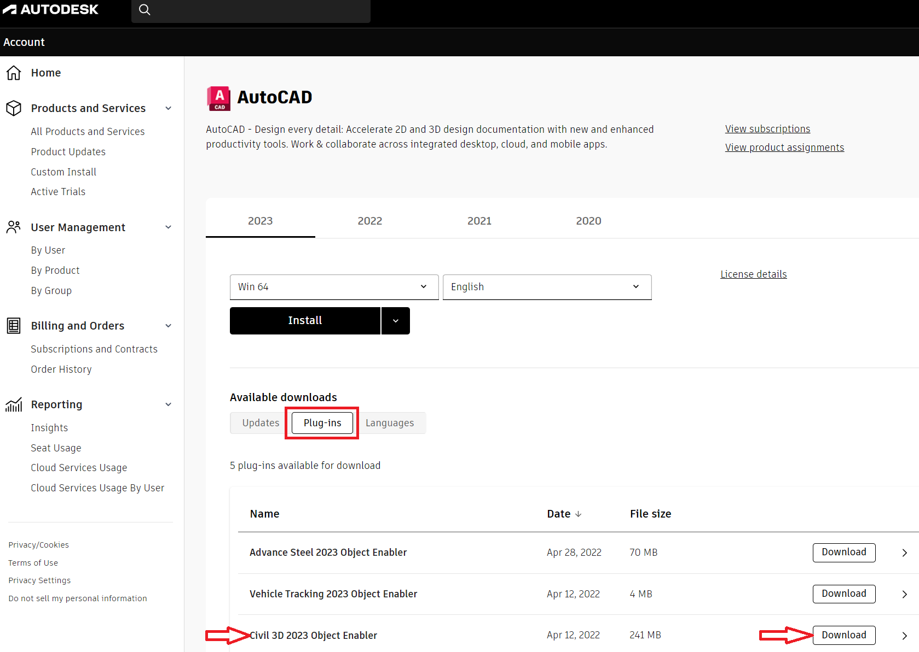Switch to the 2021 version tab
The width and height of the screenshot is (919, 652).
(x=479, y=220)
